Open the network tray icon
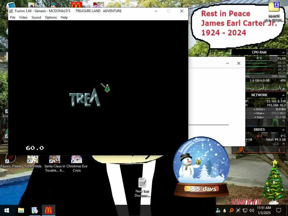 (245, 210)
